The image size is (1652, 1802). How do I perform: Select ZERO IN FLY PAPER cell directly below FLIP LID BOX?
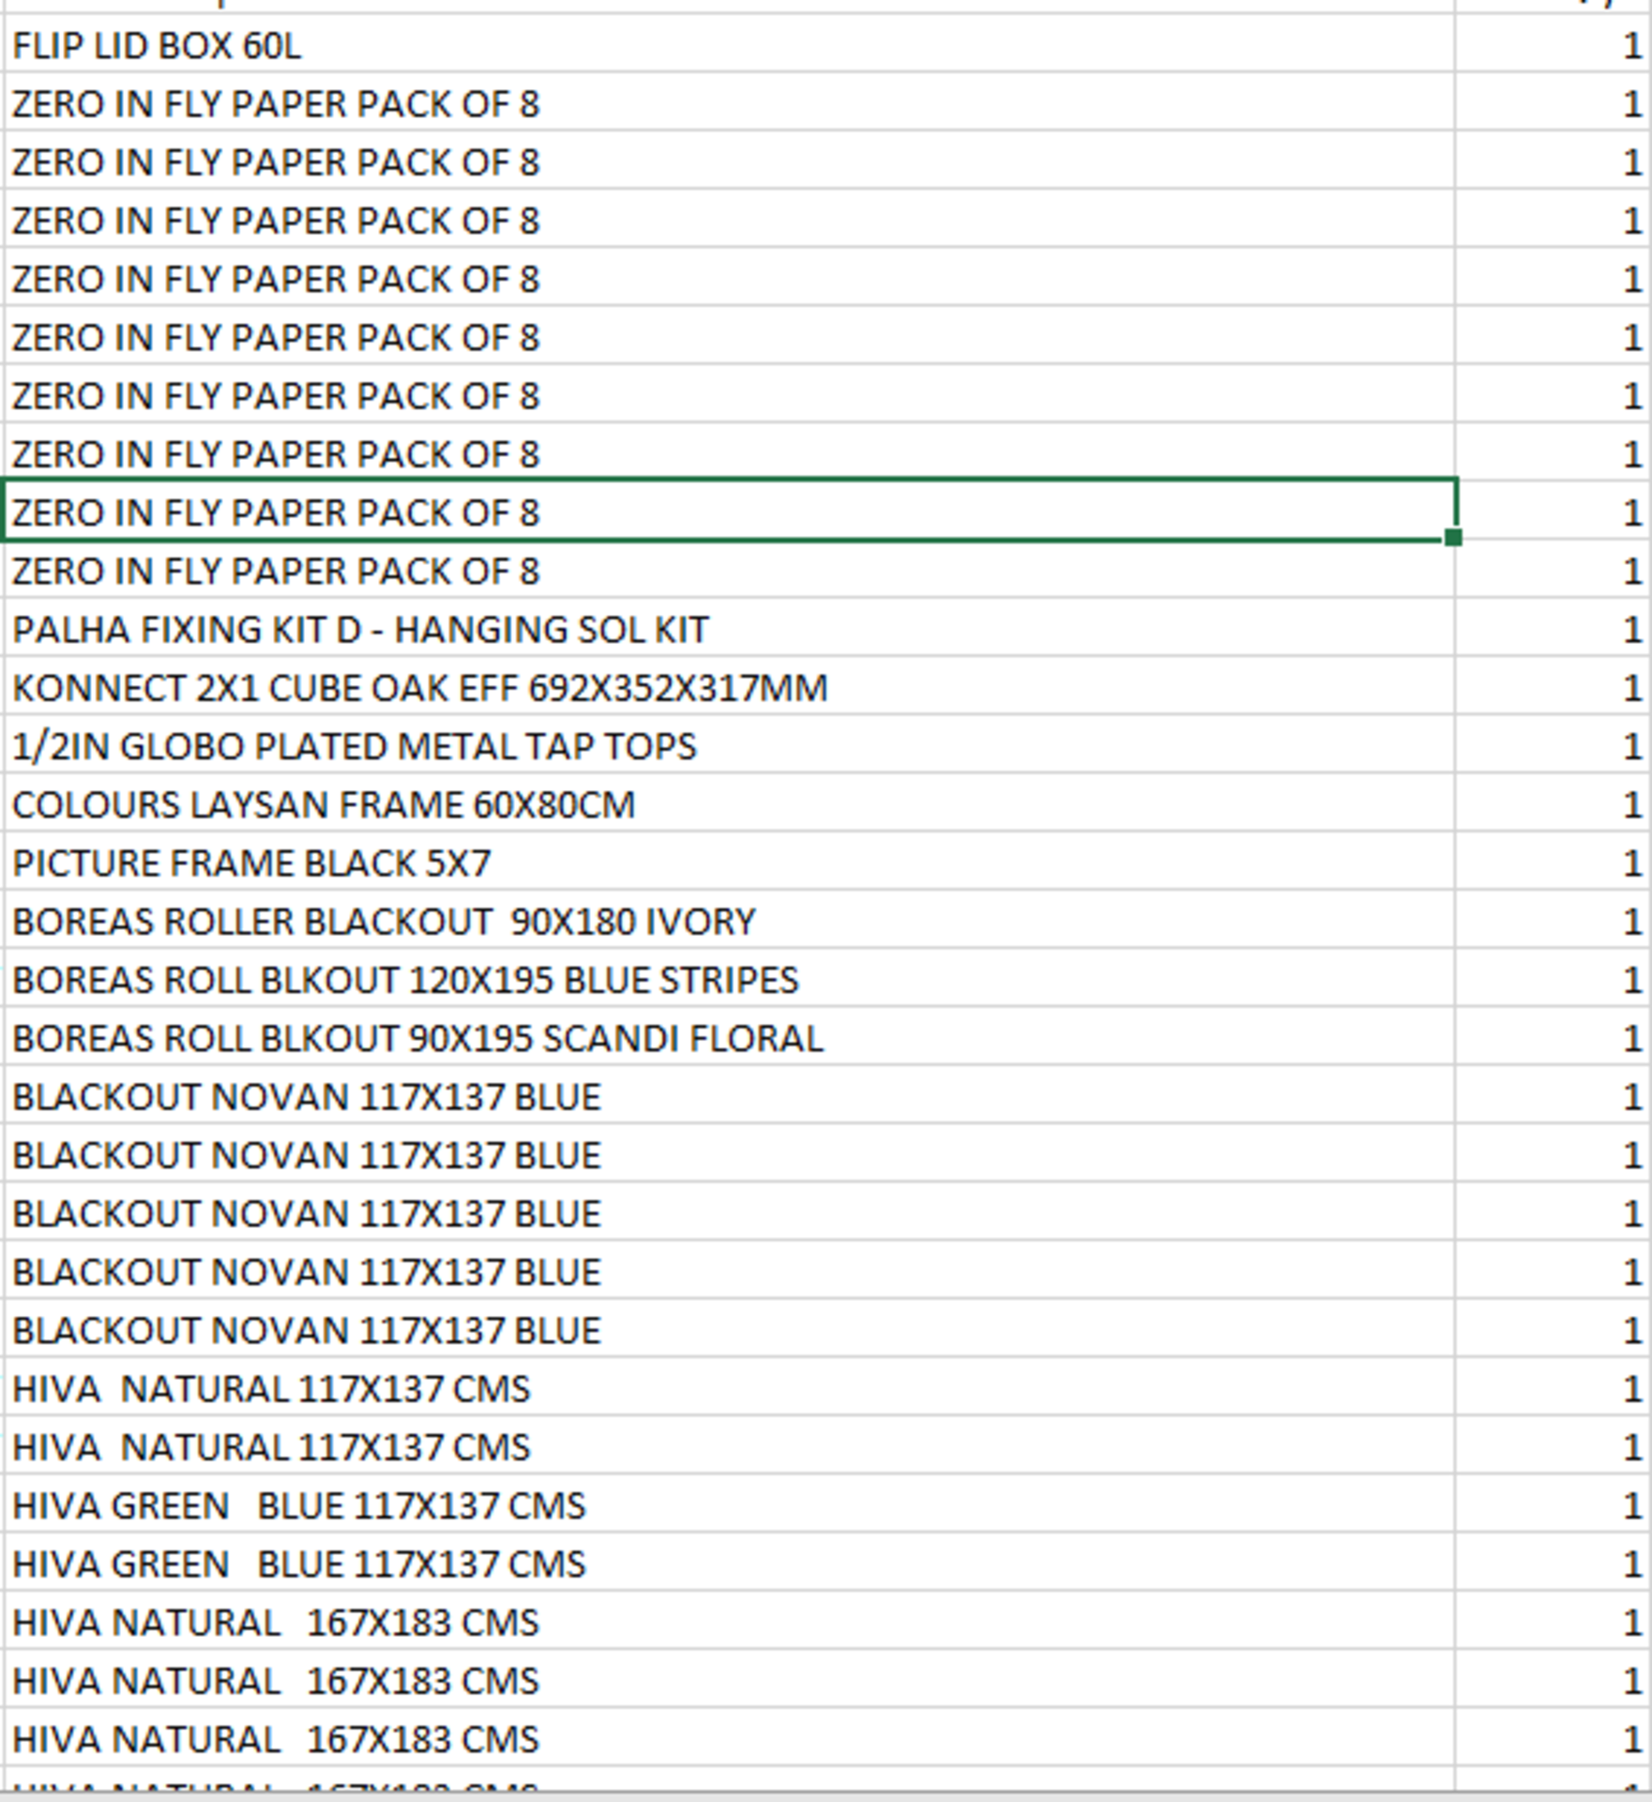tap(729, 103)
